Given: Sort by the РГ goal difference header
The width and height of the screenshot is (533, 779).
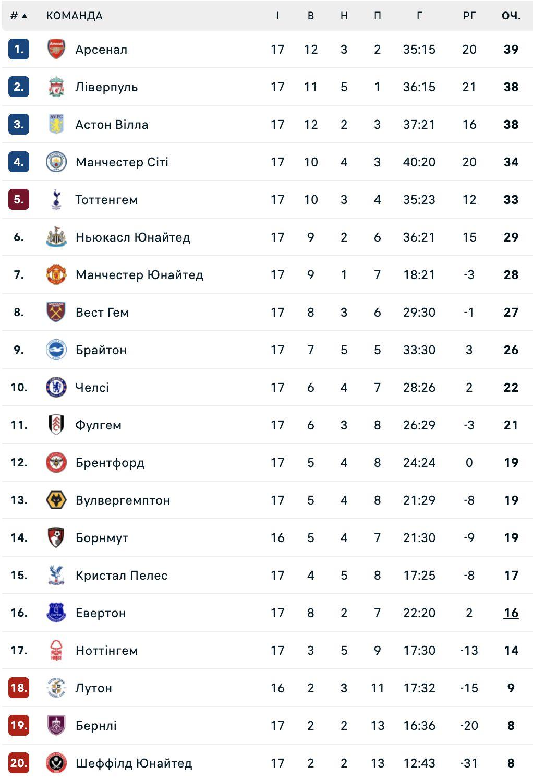Looking at the screenshot, I should pyautogui.click(x=469, y=16).
